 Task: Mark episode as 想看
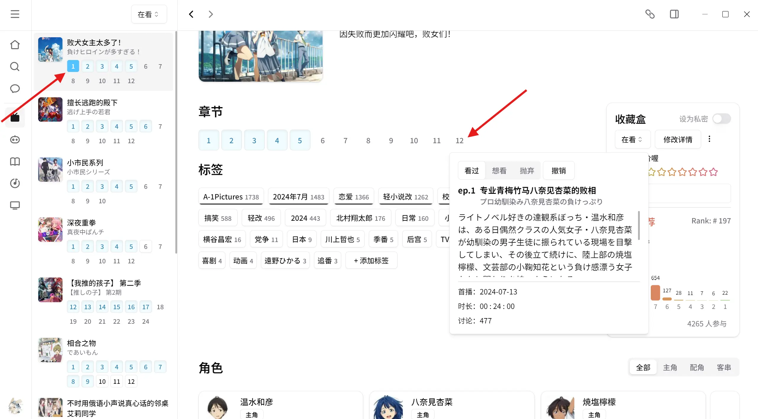[499, 170]
